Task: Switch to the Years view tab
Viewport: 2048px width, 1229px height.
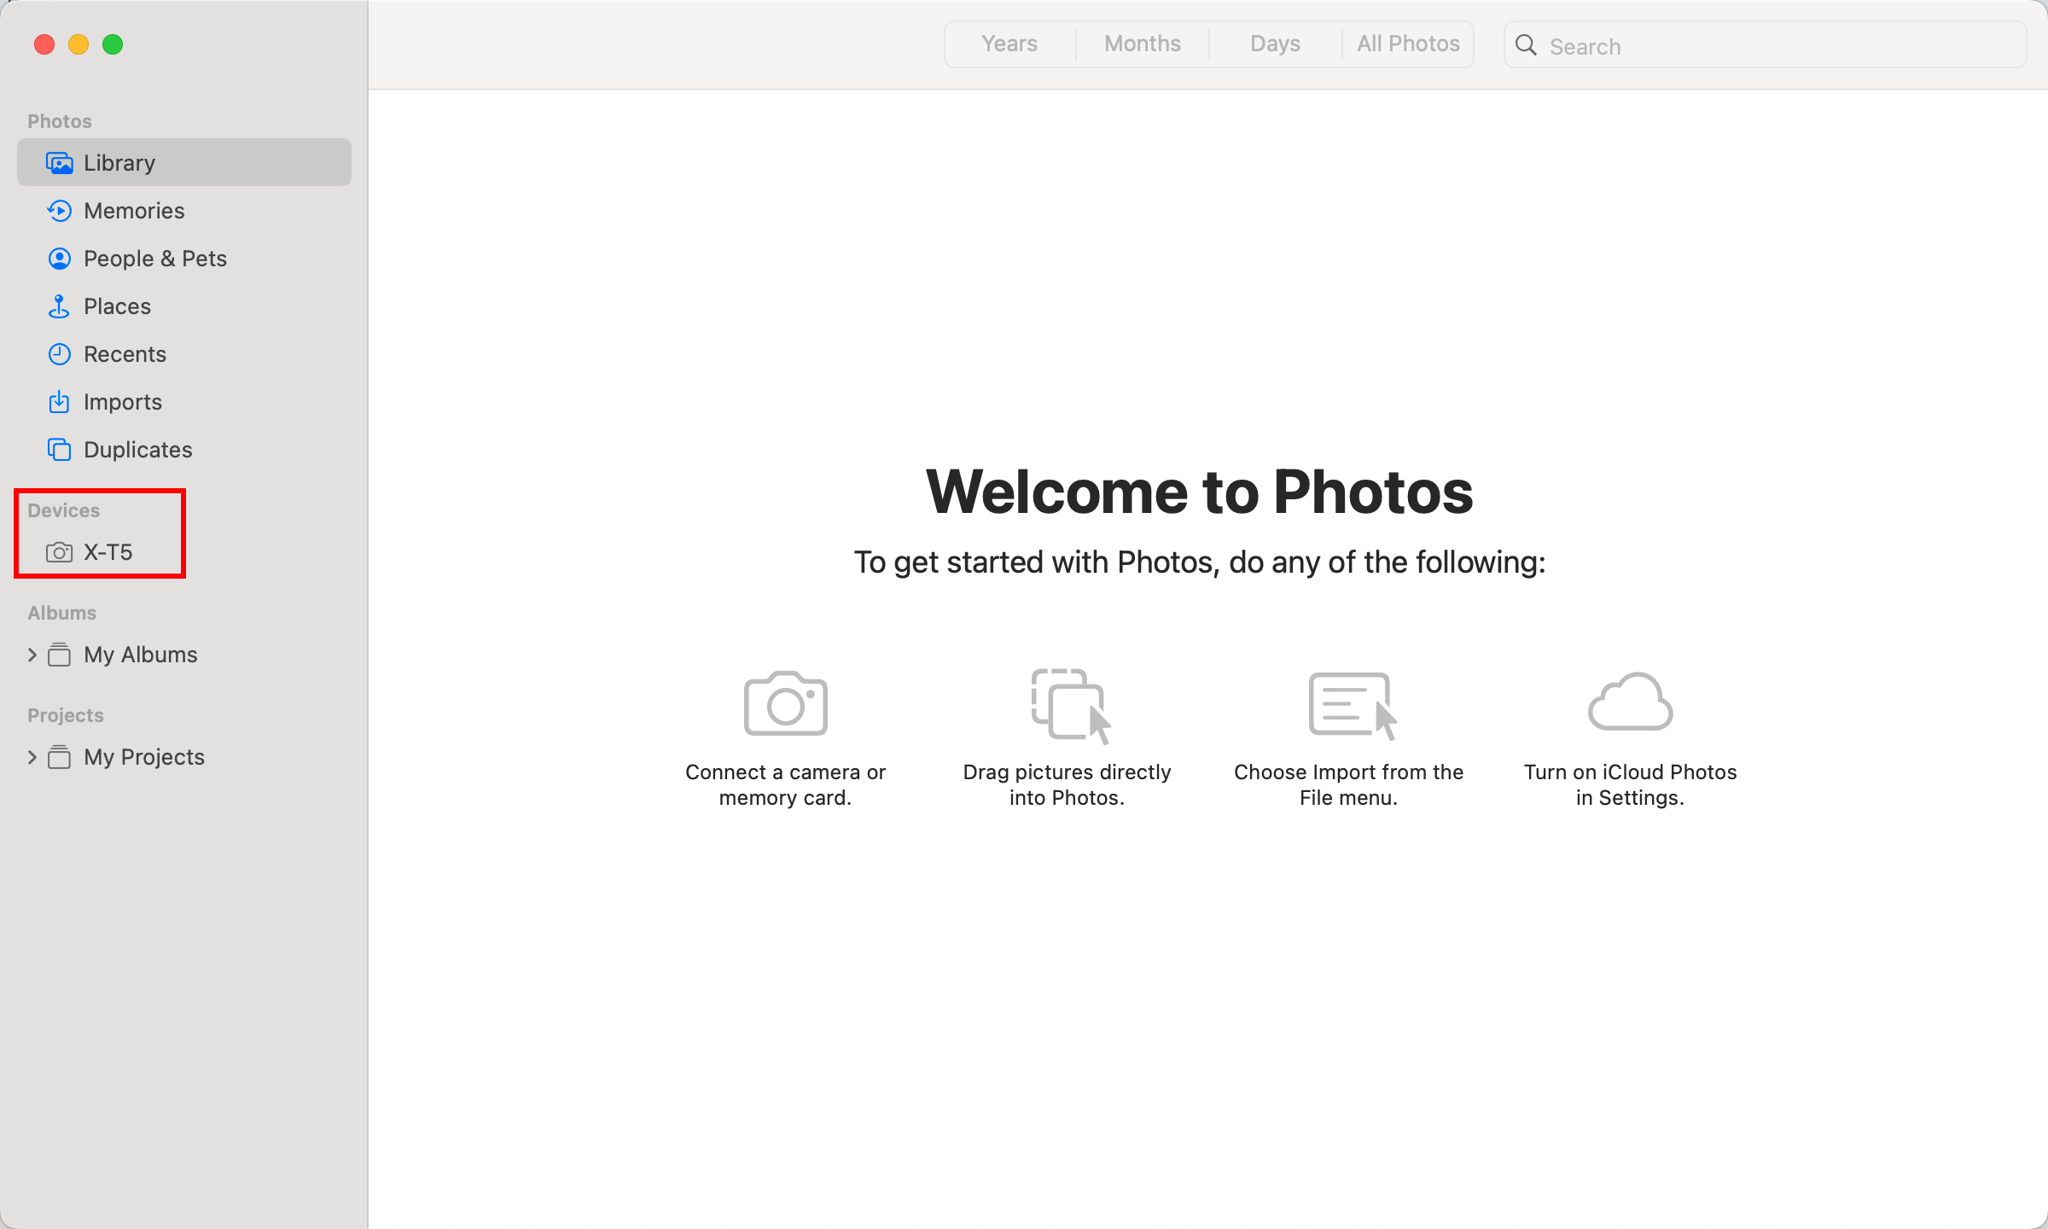Action: point(1009,44)
